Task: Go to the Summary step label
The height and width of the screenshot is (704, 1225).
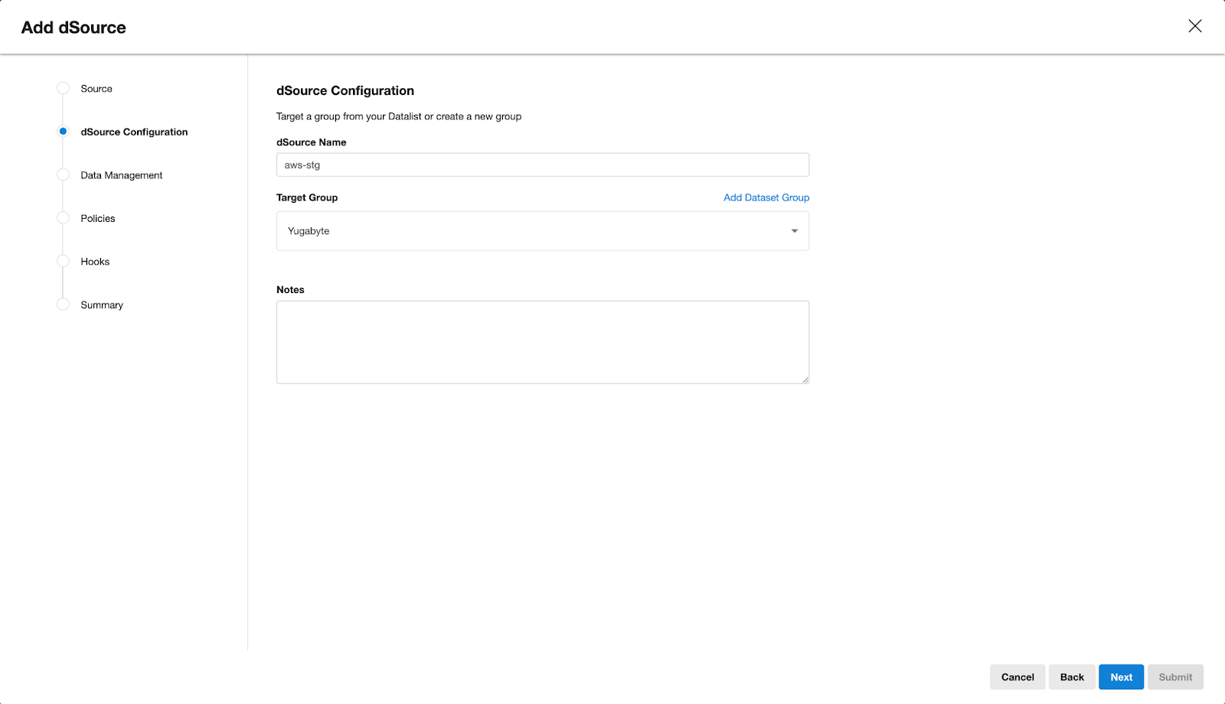Action: [x=102, y=305]
